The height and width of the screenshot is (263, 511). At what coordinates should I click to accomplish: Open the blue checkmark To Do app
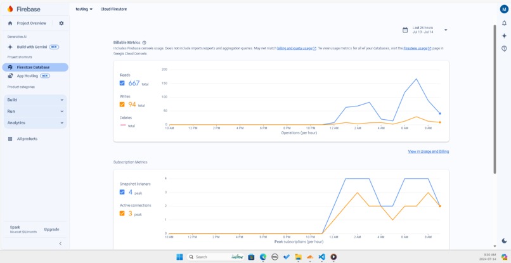coord(287,257)
